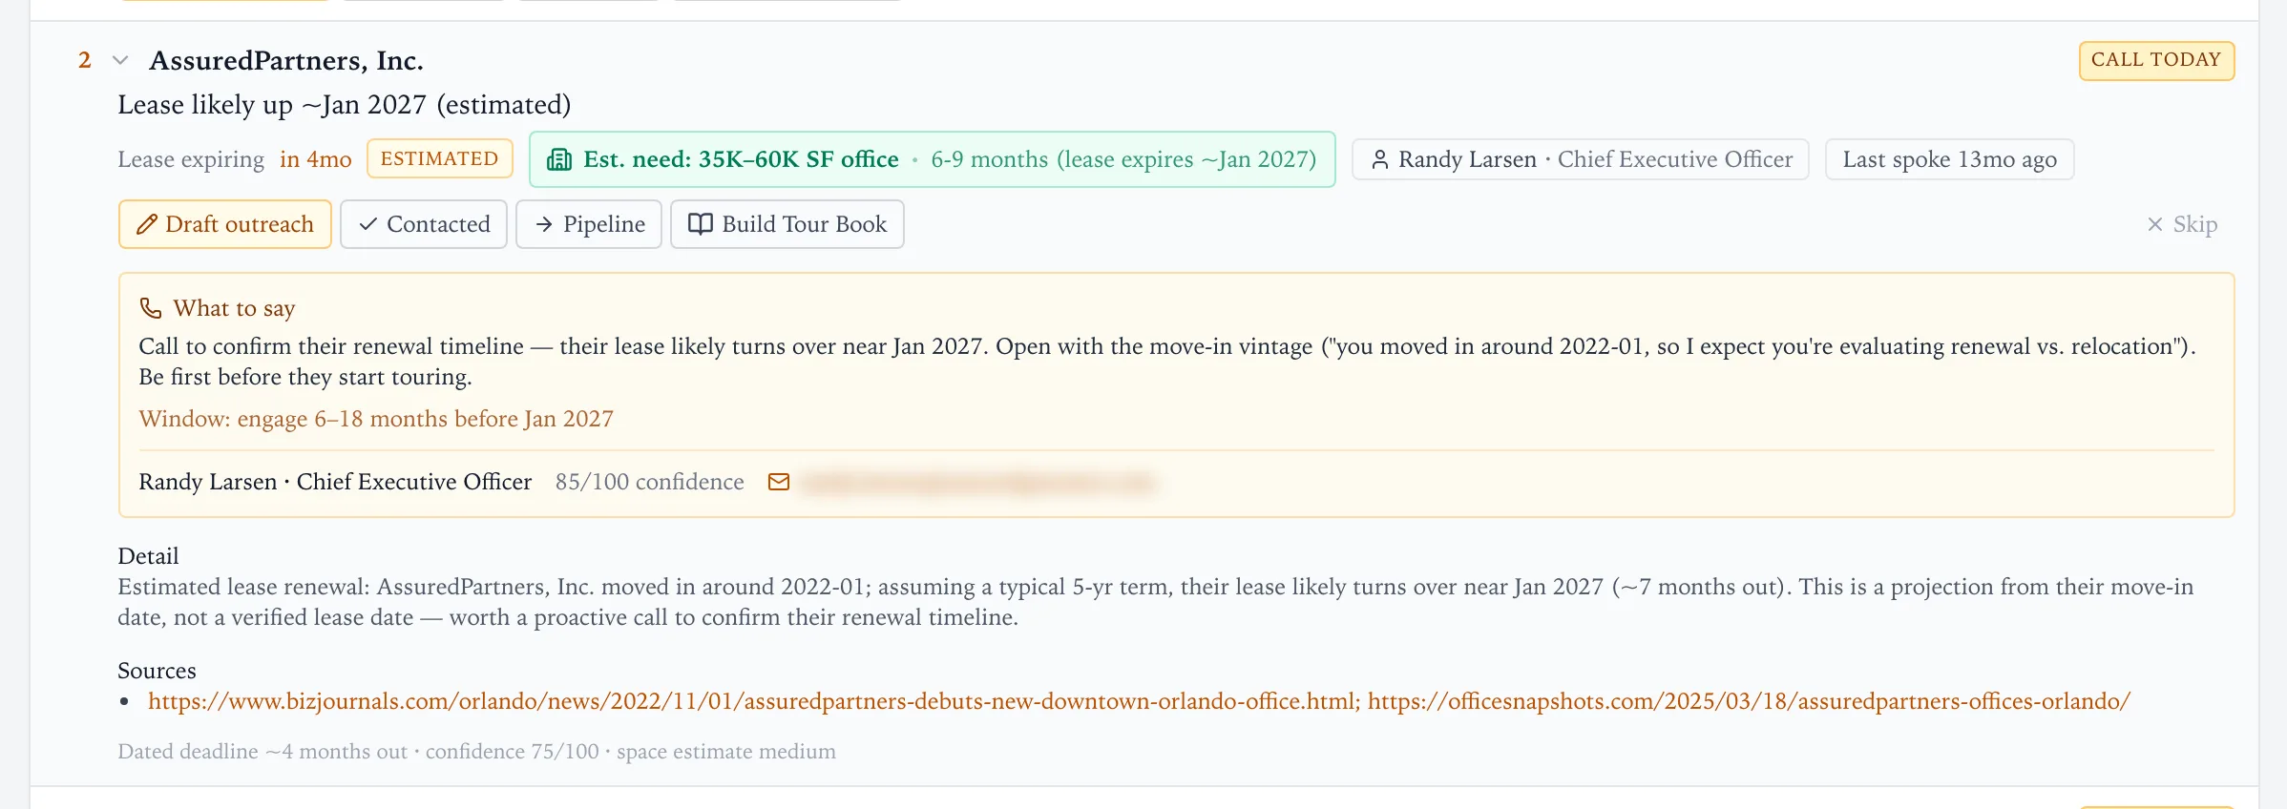The height and width of the screenshot is (809, 2287).
Task: Click the 'Sources' section heading
Action: 157,671
